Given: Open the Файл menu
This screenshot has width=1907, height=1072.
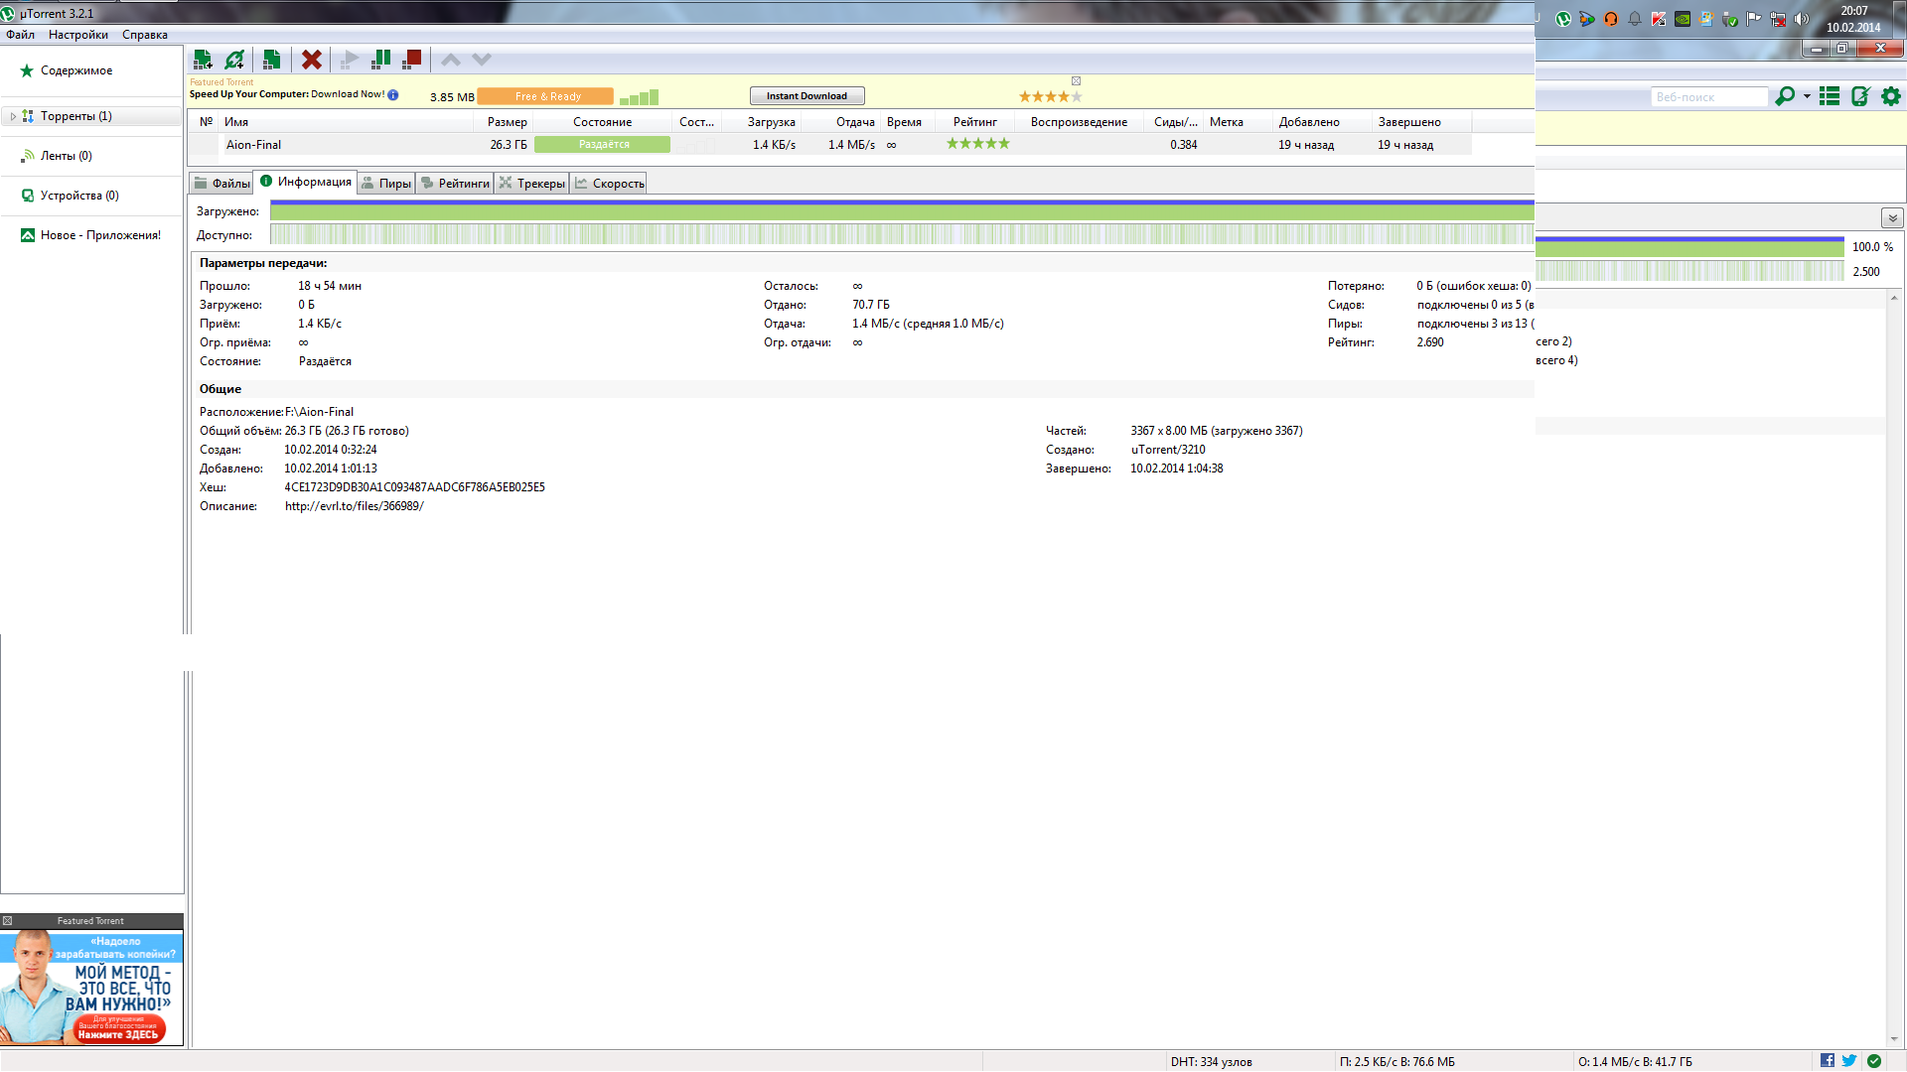Looking at the screenshot, I should pyautogui.click(x=20, y=35).
